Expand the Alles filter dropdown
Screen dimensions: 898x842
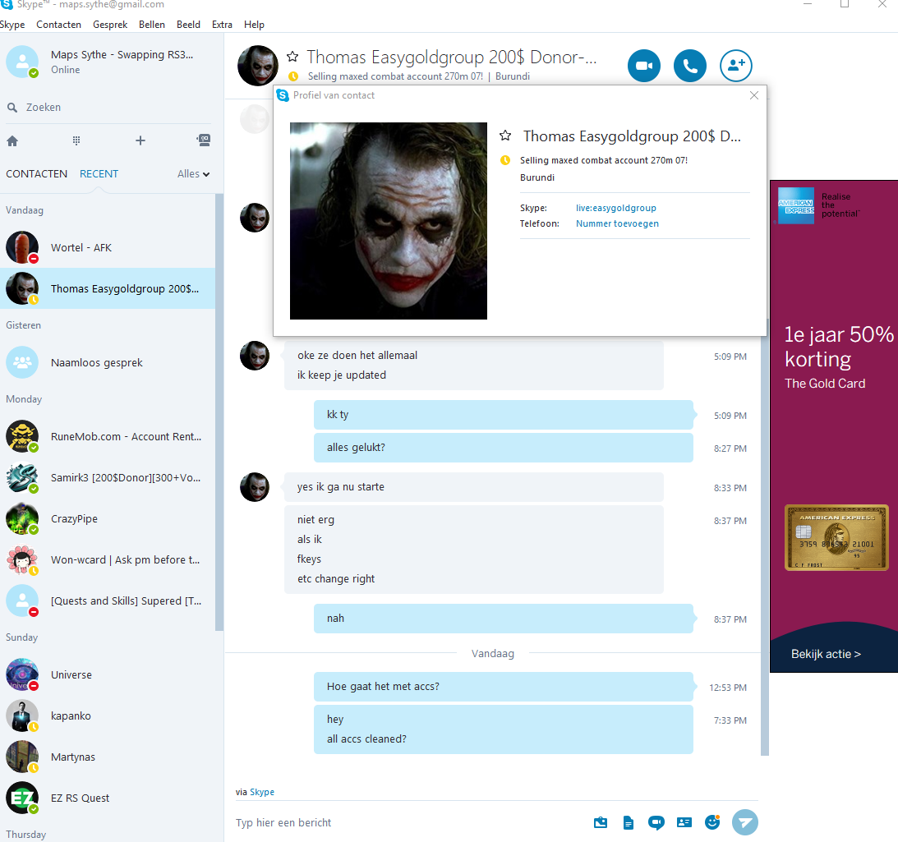[x=194, y=174]
